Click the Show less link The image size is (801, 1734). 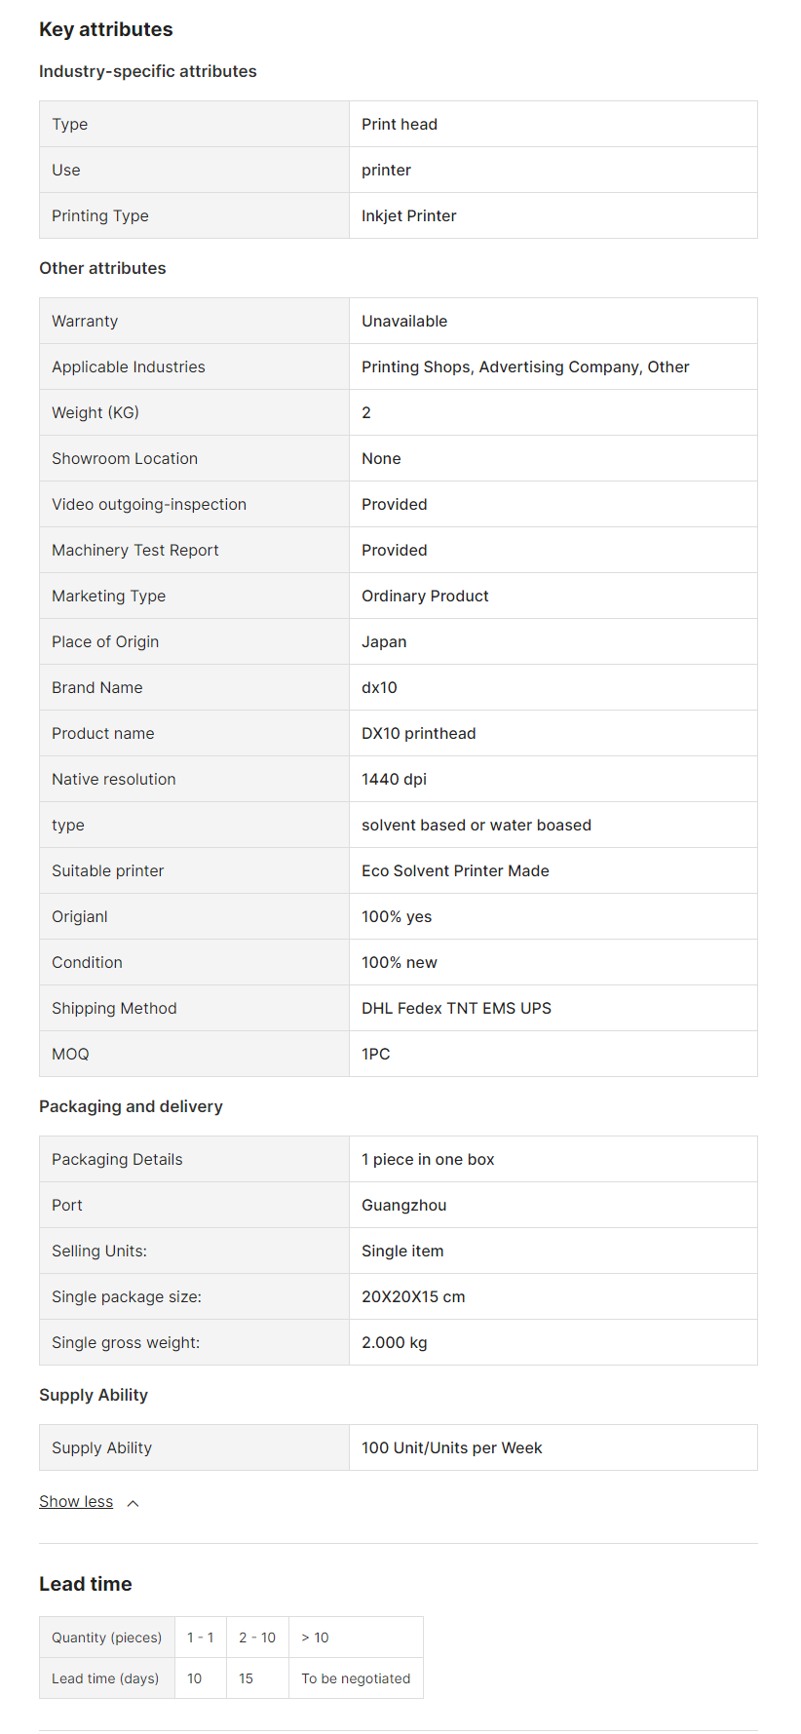click(x=76, y=1502)
